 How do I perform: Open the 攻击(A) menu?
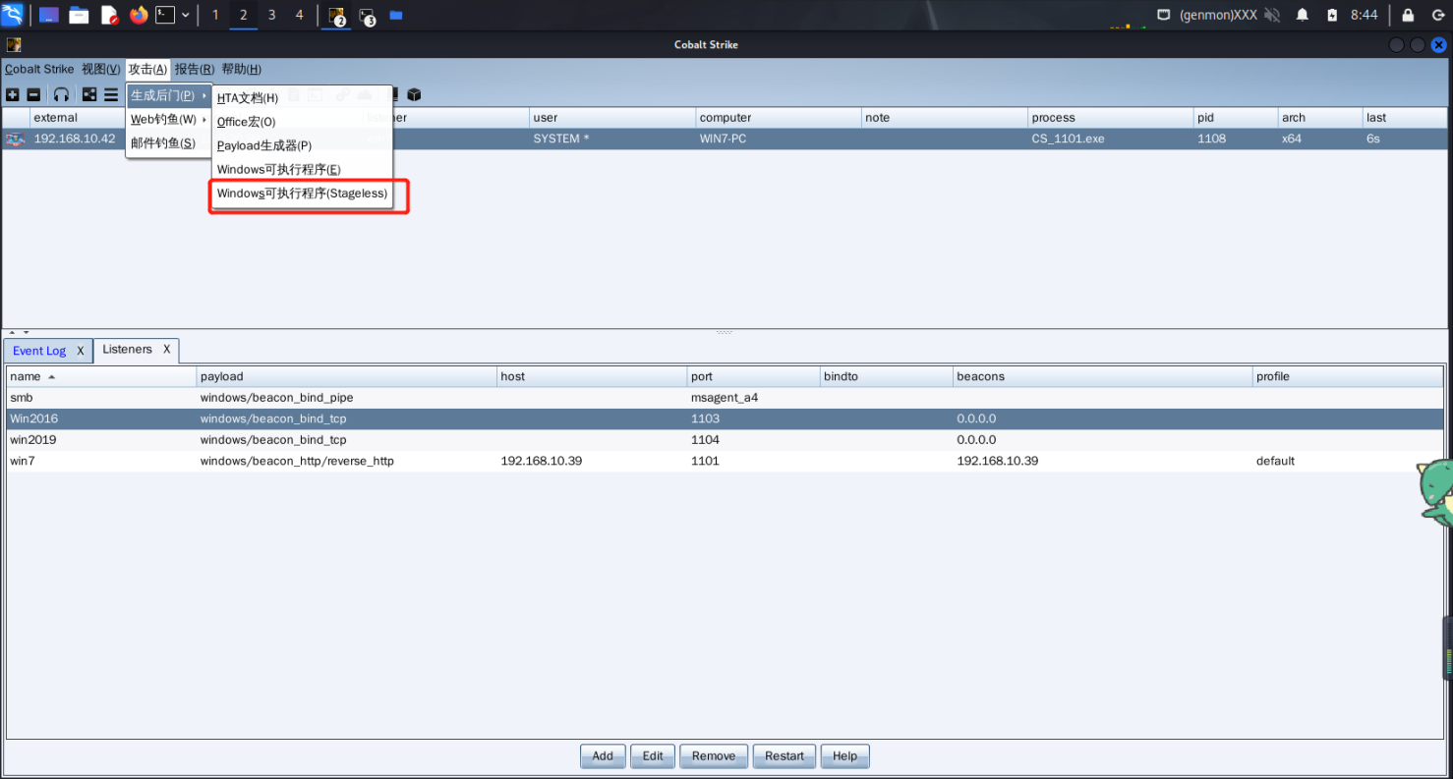(x=147, y=69)
